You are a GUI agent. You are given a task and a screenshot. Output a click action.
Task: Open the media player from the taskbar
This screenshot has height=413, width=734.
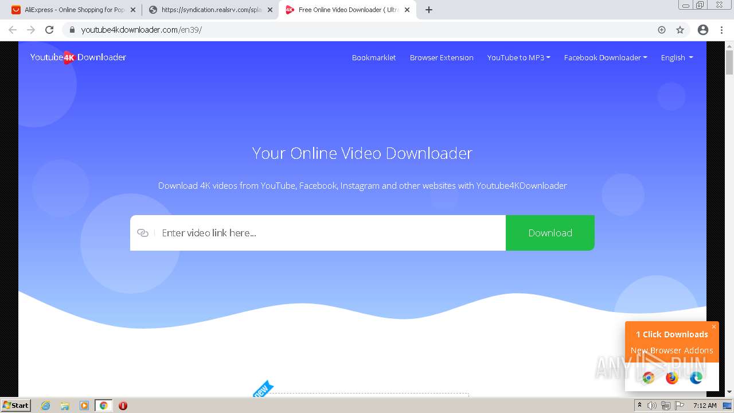[84, 406]
